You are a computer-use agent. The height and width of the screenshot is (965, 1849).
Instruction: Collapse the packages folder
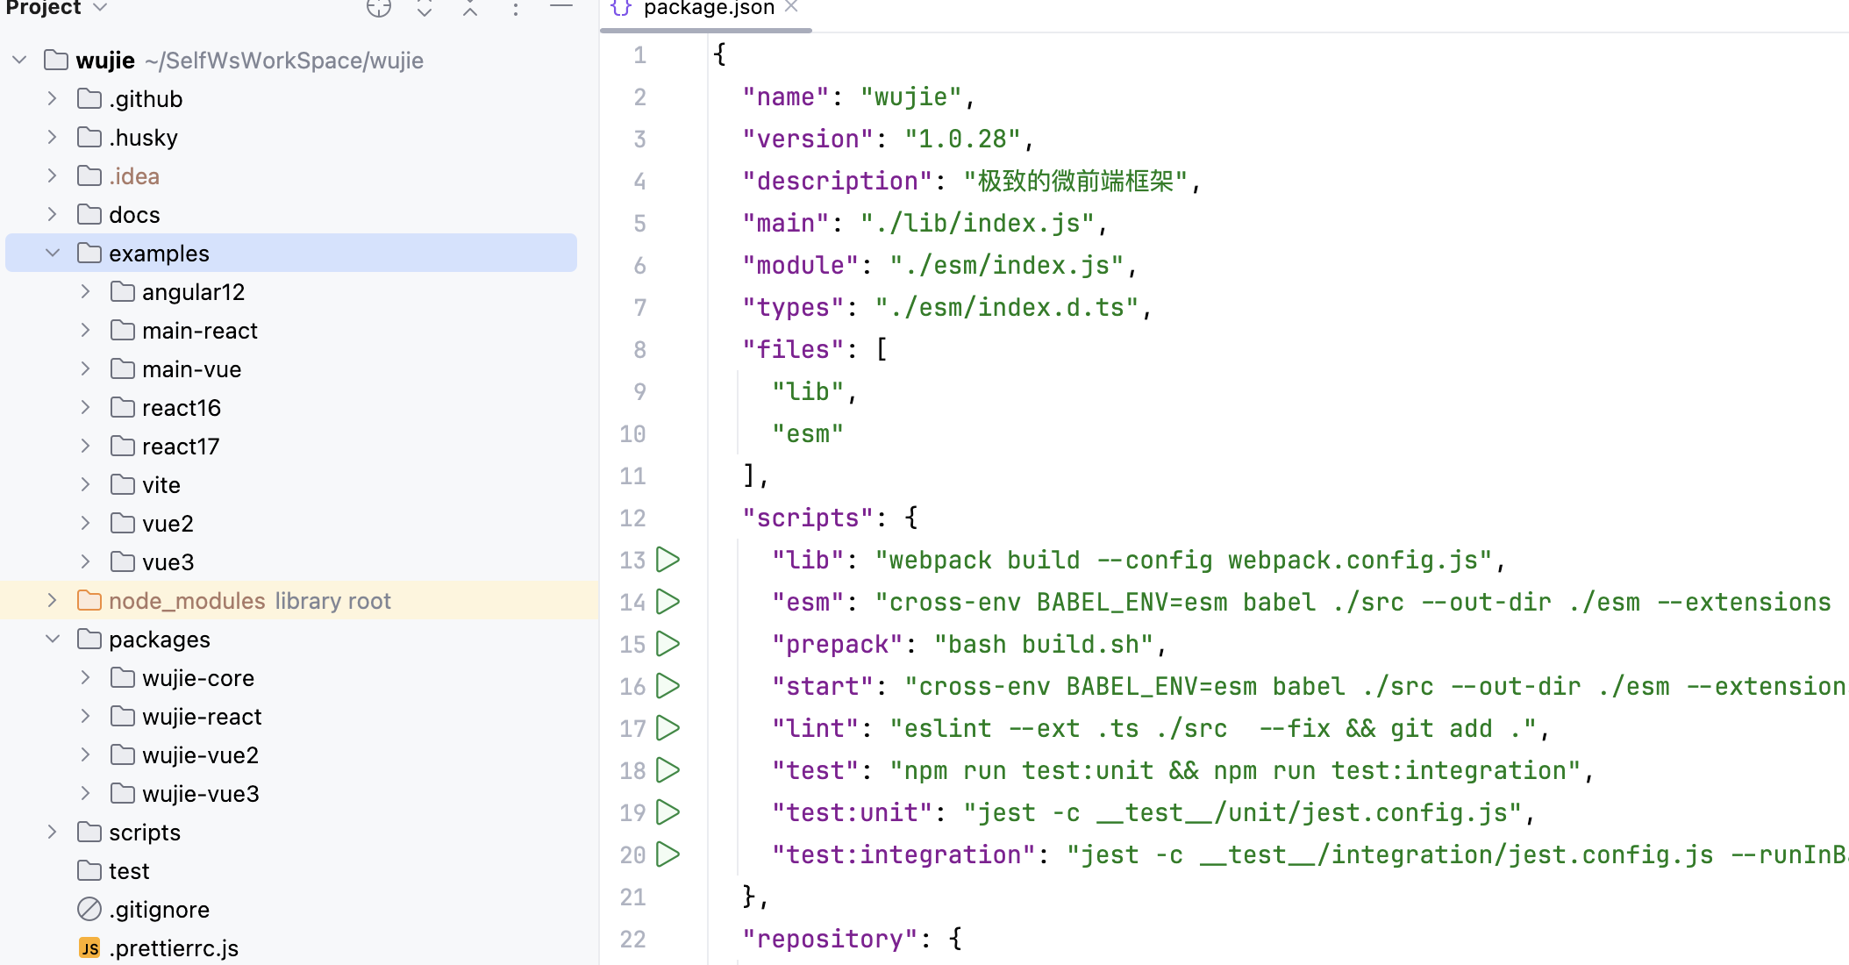point(53,640)
